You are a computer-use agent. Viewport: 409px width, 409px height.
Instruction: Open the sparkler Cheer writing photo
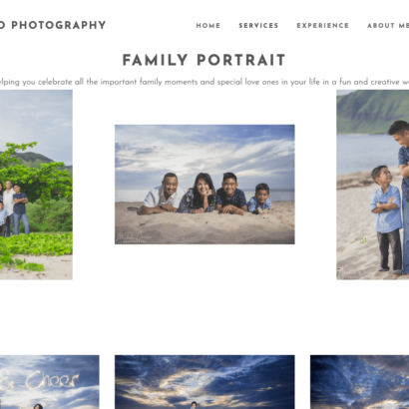pos(50,382)
